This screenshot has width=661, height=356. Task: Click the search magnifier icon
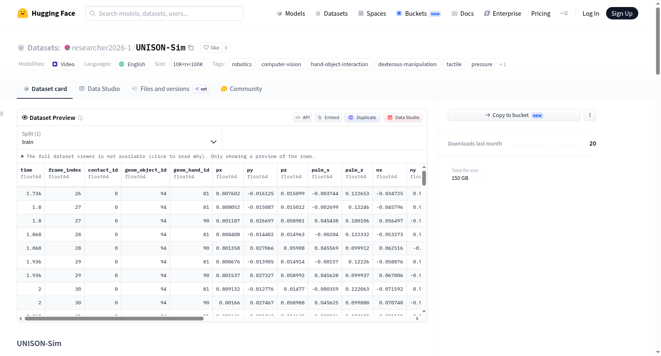click(x=93, y=13)
